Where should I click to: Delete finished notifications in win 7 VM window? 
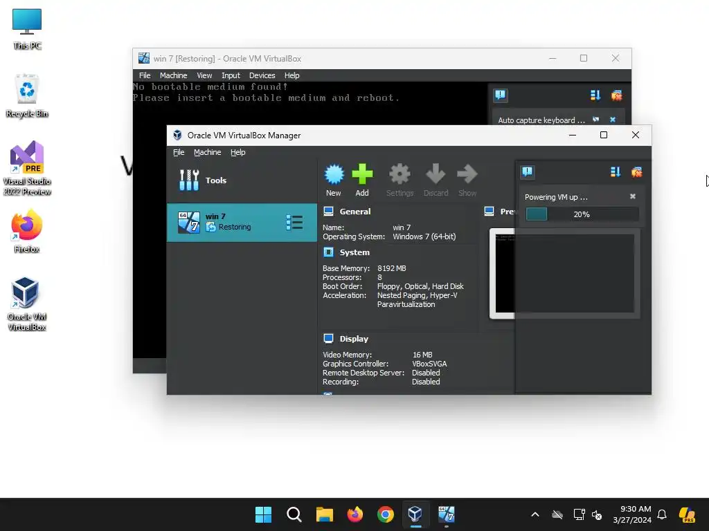point(616,95)
